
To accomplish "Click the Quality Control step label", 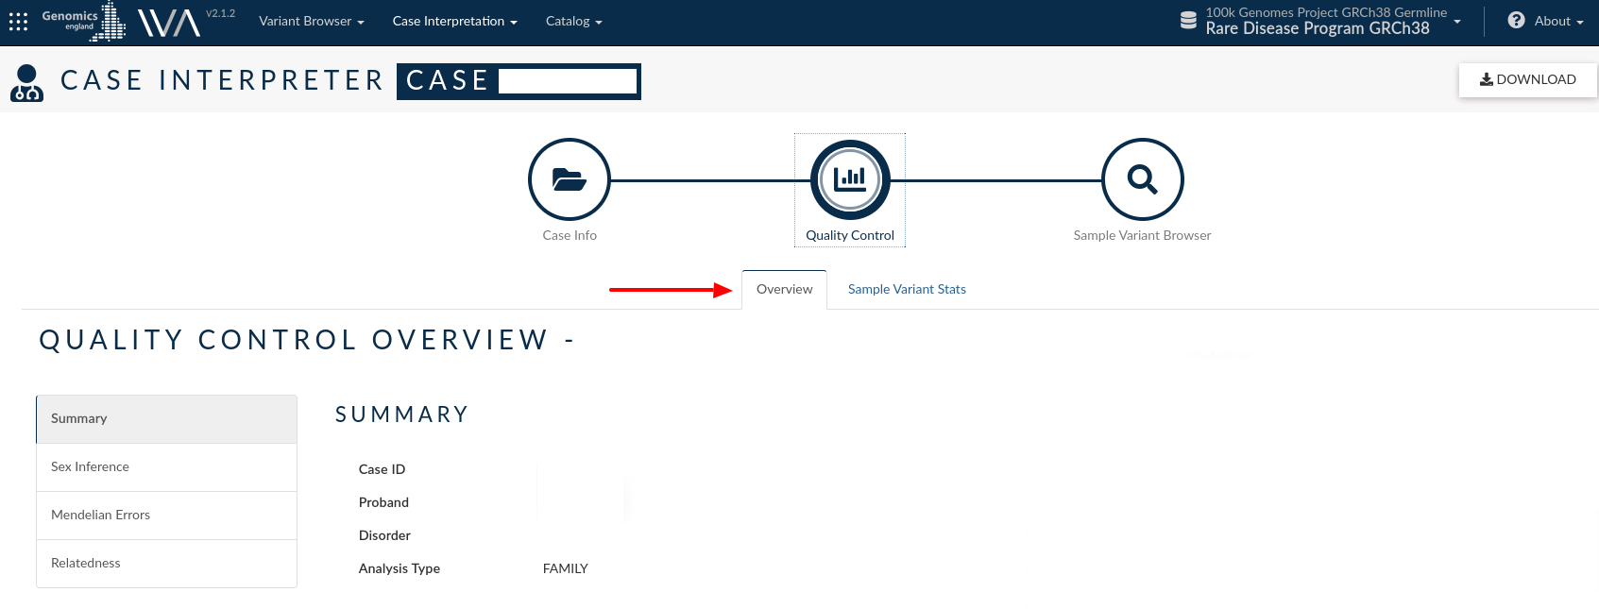I will coord(850,235).
